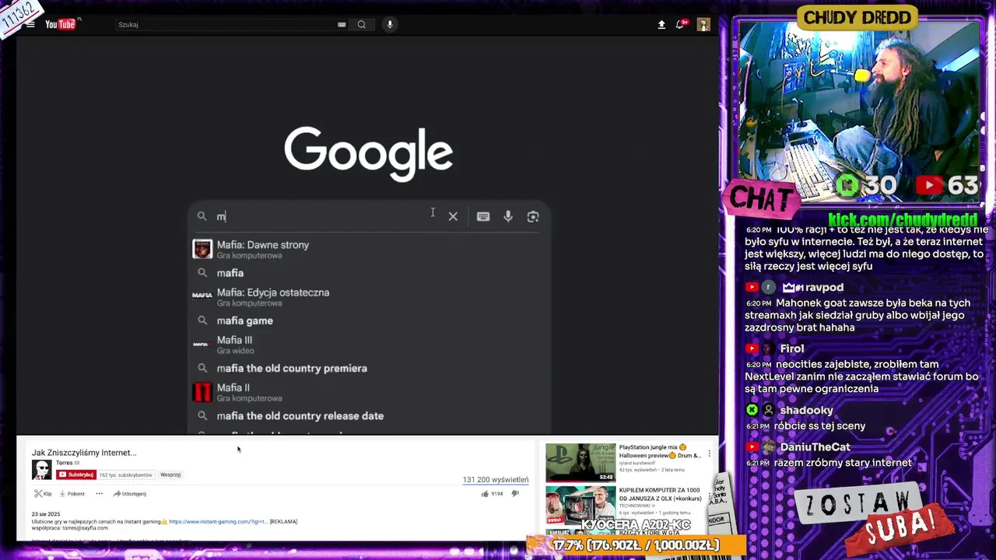Click the donation goal progress bar
996x560 pixels.
pos(637,545)
